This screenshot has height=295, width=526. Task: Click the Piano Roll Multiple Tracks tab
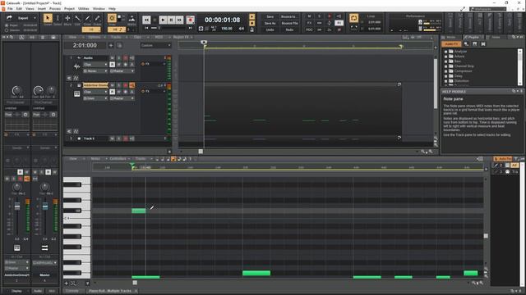tap(110, 291)
